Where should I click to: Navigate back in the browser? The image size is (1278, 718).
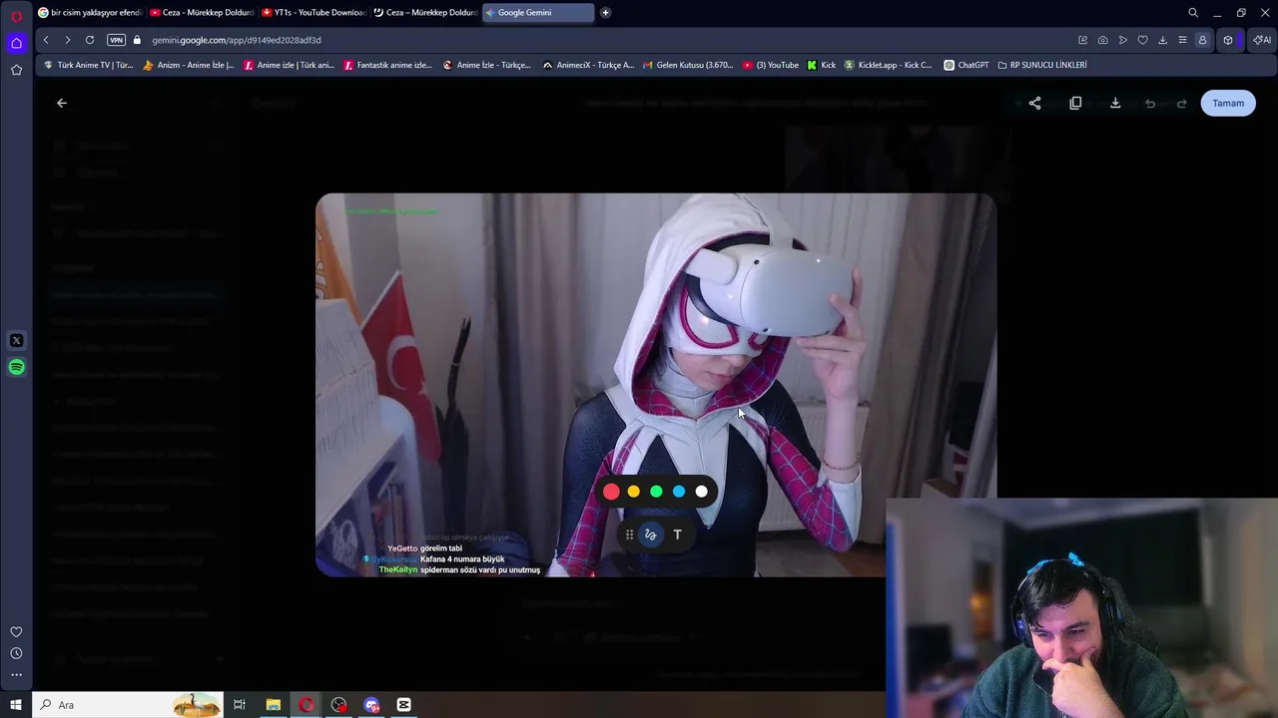tap(46, 40)
